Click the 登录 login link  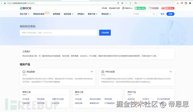[x=163, y=14]
